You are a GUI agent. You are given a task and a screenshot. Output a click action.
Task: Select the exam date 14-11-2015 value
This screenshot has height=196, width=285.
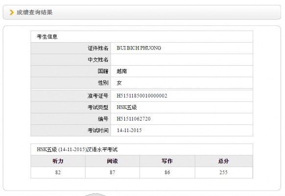(x=129, y=130)
